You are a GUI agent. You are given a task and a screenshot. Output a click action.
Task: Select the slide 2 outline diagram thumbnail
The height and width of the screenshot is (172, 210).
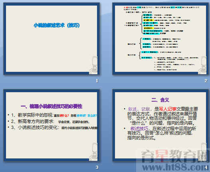pos(160,39)
